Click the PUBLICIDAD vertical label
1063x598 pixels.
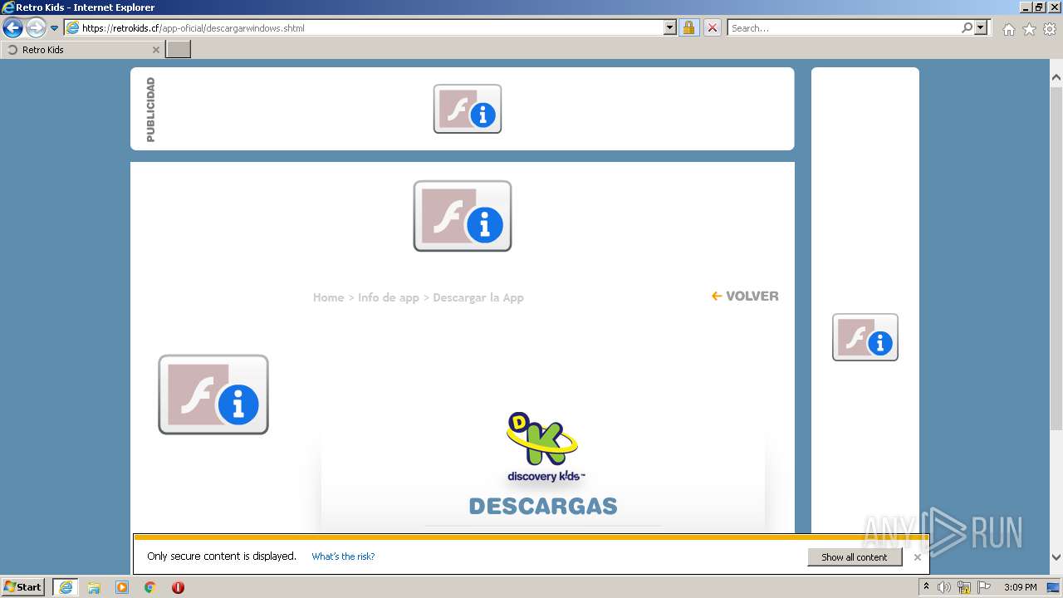[x=150, y=110]
